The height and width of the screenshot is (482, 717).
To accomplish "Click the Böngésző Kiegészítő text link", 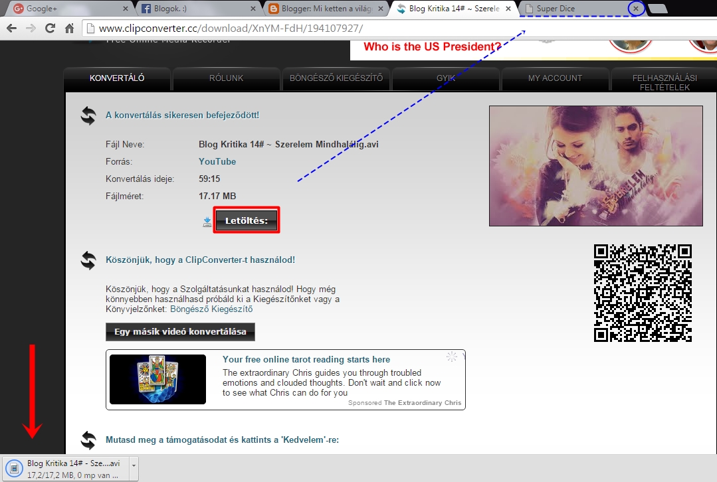I will 211,309.
